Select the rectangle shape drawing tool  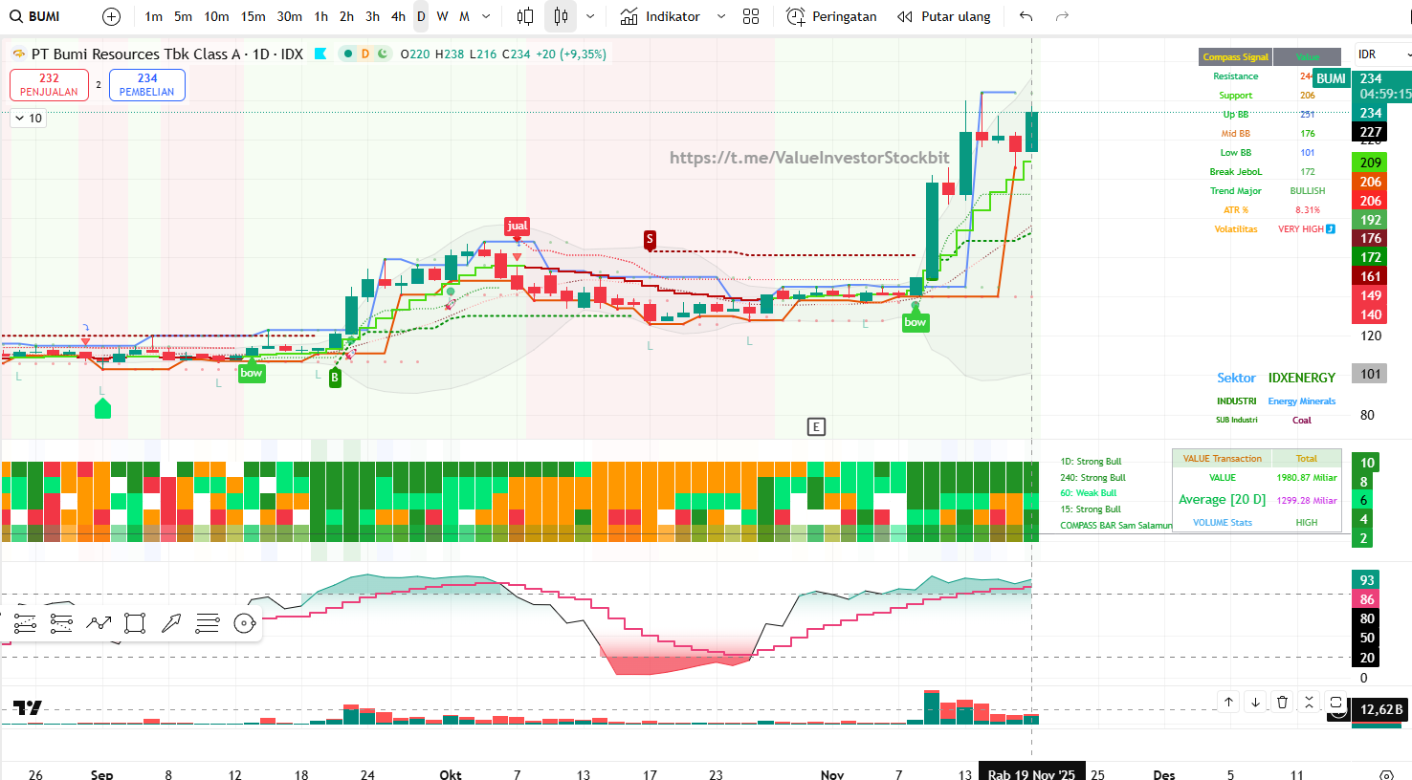tap(135, 623)
